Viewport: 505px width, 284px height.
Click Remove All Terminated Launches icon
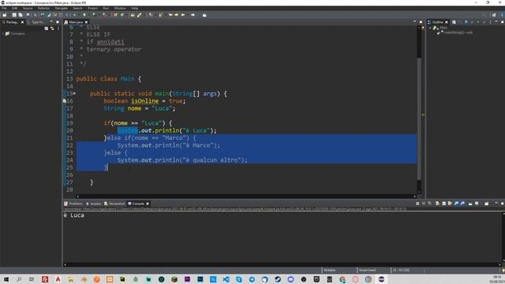coord(430,204)
